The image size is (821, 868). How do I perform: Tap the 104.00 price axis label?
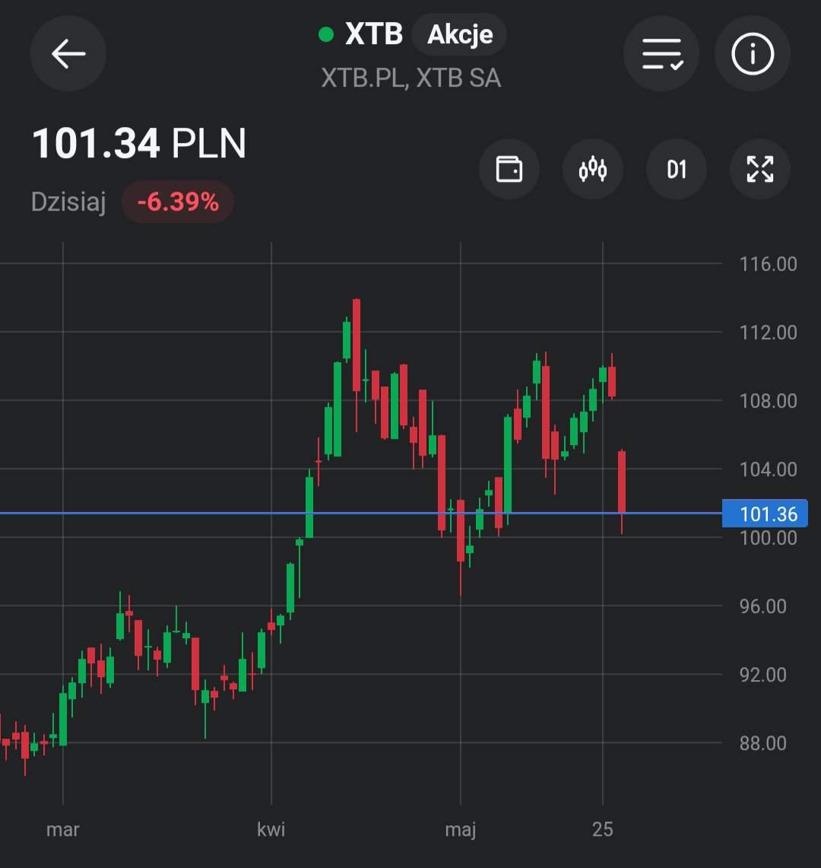769,469
